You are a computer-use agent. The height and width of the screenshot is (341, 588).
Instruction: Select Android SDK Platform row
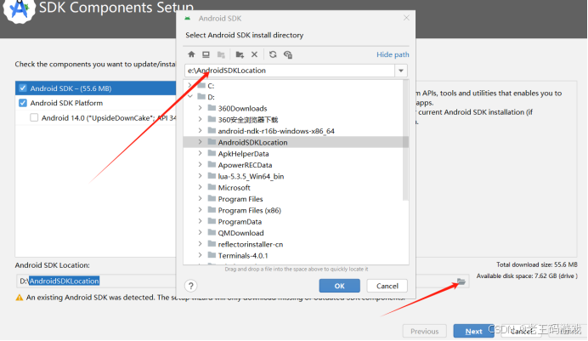point(96,103)
